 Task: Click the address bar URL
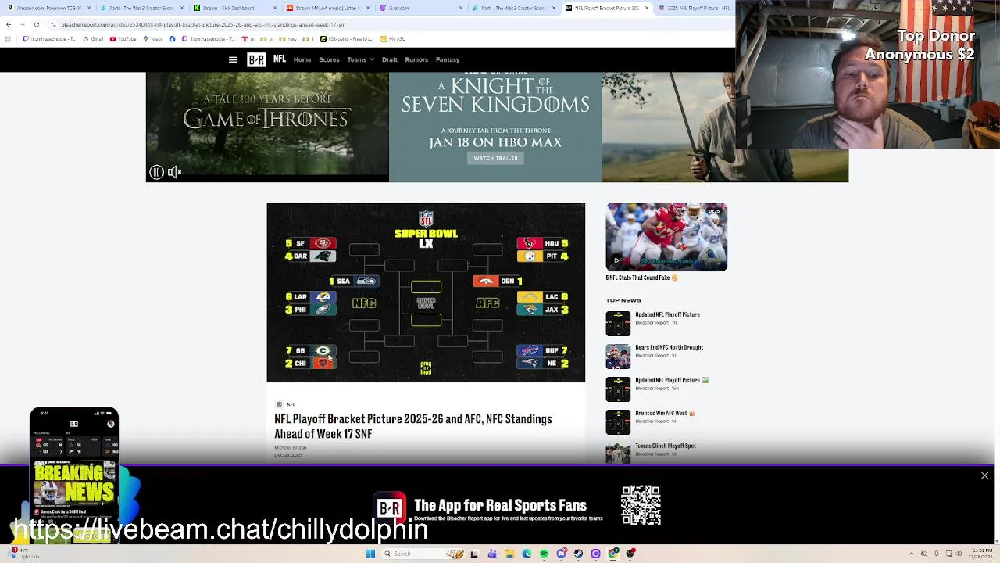(203, 24)
